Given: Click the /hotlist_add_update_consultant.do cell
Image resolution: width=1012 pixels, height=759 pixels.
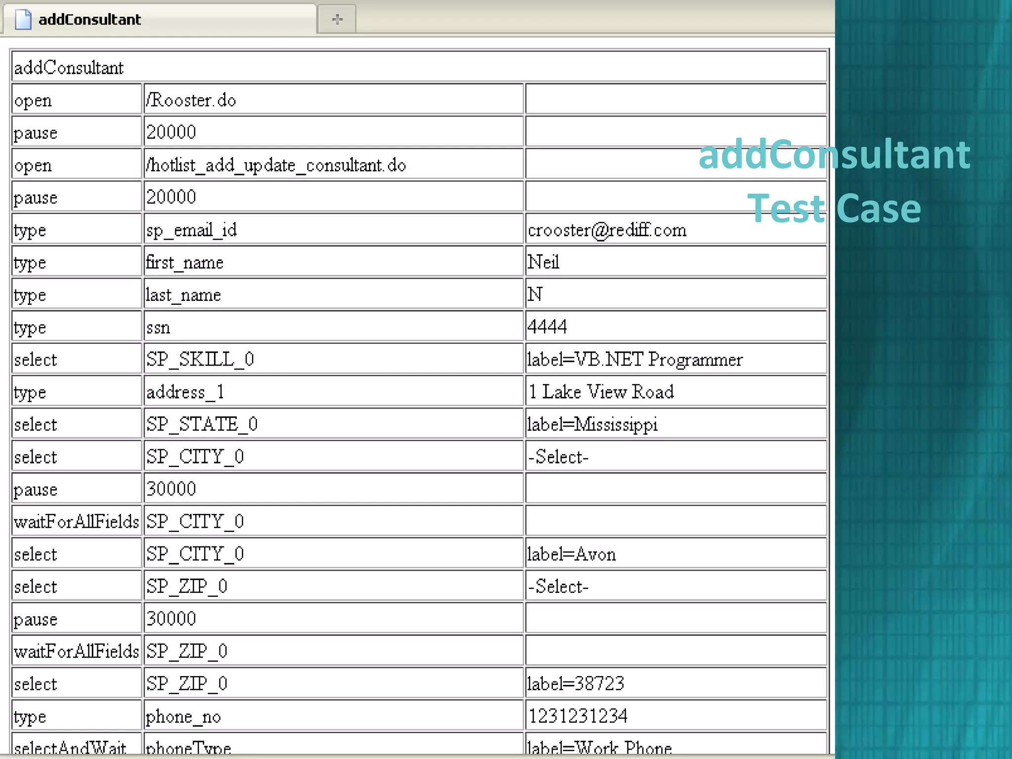Looking at the screenshot, I should click(334, 164).
